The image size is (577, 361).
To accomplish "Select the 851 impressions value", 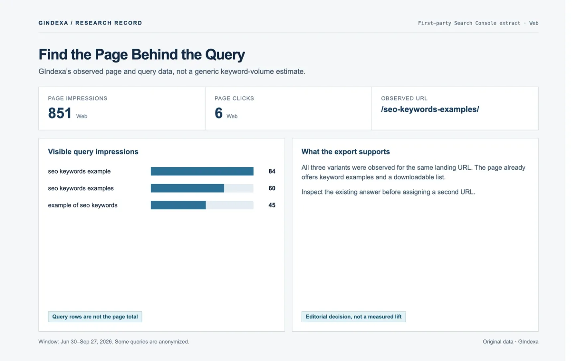I will [x=60, y=113].
